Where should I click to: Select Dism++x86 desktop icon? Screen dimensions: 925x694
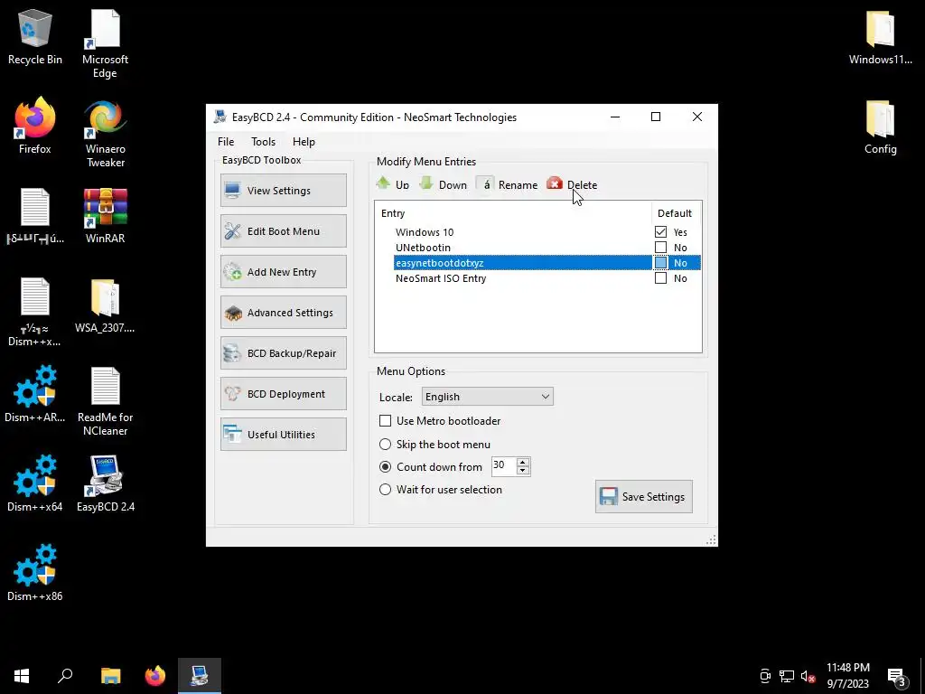(x=35, y=573)
